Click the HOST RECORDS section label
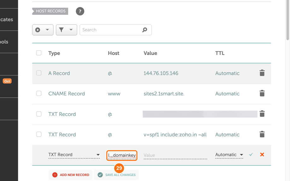The width and height of the screenshot is (290, 181). (50, 11)
